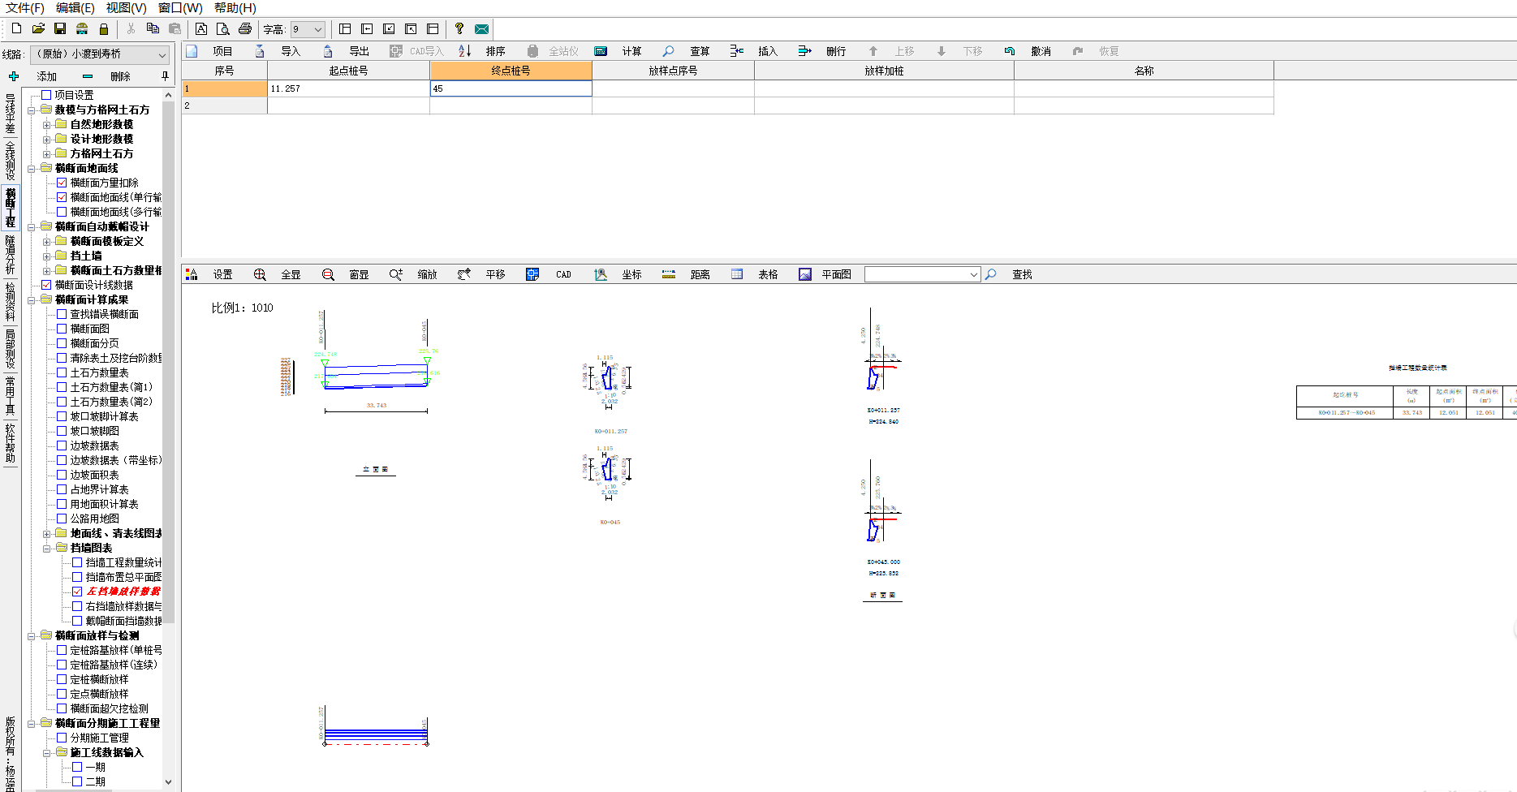Uncheck 左挡墙放样数据 red checkbox
Image resolution: width=1517 pixels, height=792 pixels.
[77, 592]
